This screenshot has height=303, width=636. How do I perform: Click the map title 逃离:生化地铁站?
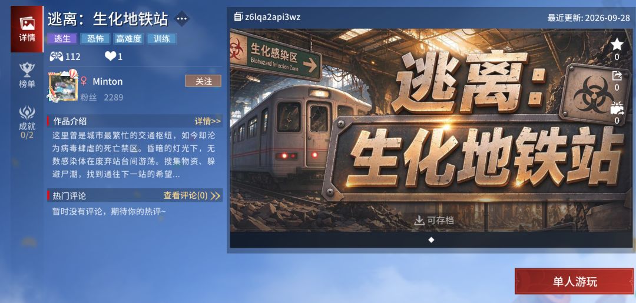click(108, 19)
